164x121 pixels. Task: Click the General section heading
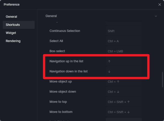coord(51,16)
